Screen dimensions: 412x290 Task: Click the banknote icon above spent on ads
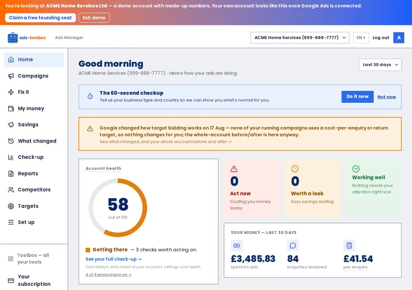[236, 246]
